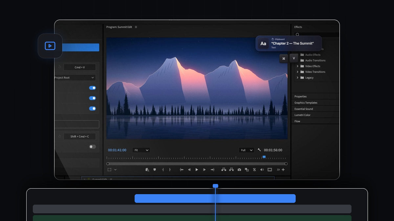This screenshot has width=394, height=221.
Task: Reset the Shift + Cmd + C shortcut
Action: coord(59,136)
